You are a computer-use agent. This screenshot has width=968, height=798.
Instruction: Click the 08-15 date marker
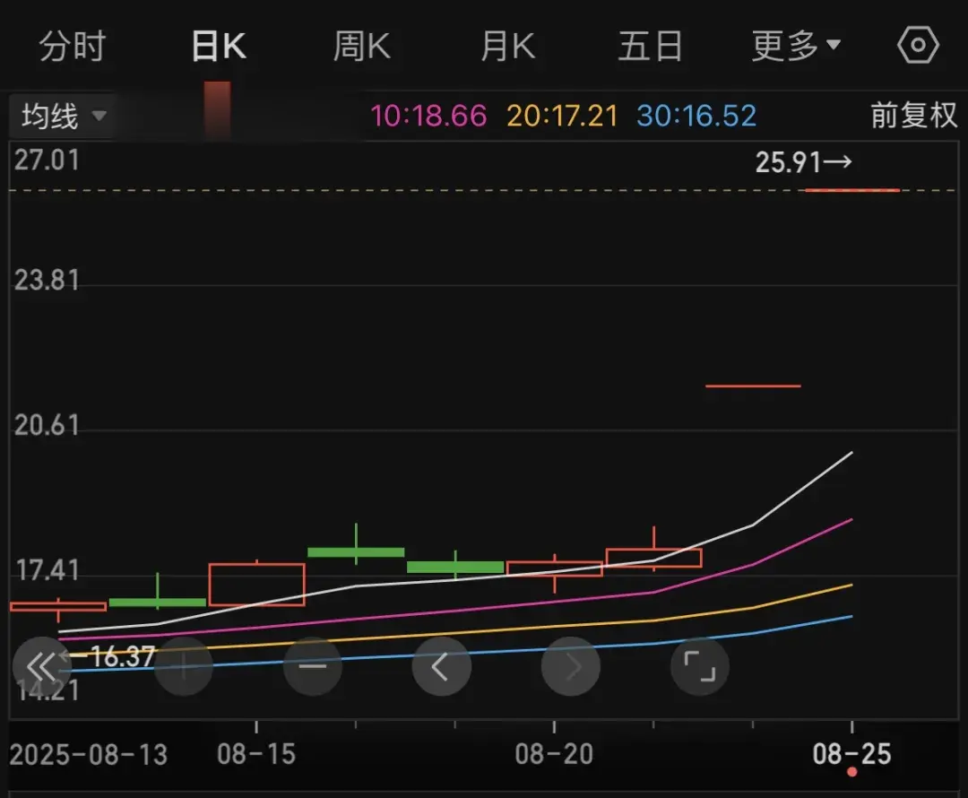256,754
